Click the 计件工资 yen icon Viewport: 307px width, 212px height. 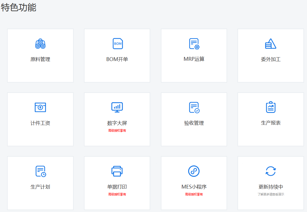[x=40, y=107]
